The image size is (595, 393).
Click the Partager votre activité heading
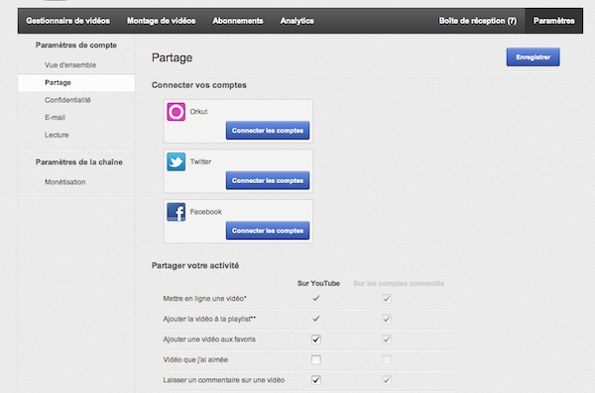click(195, 265)
